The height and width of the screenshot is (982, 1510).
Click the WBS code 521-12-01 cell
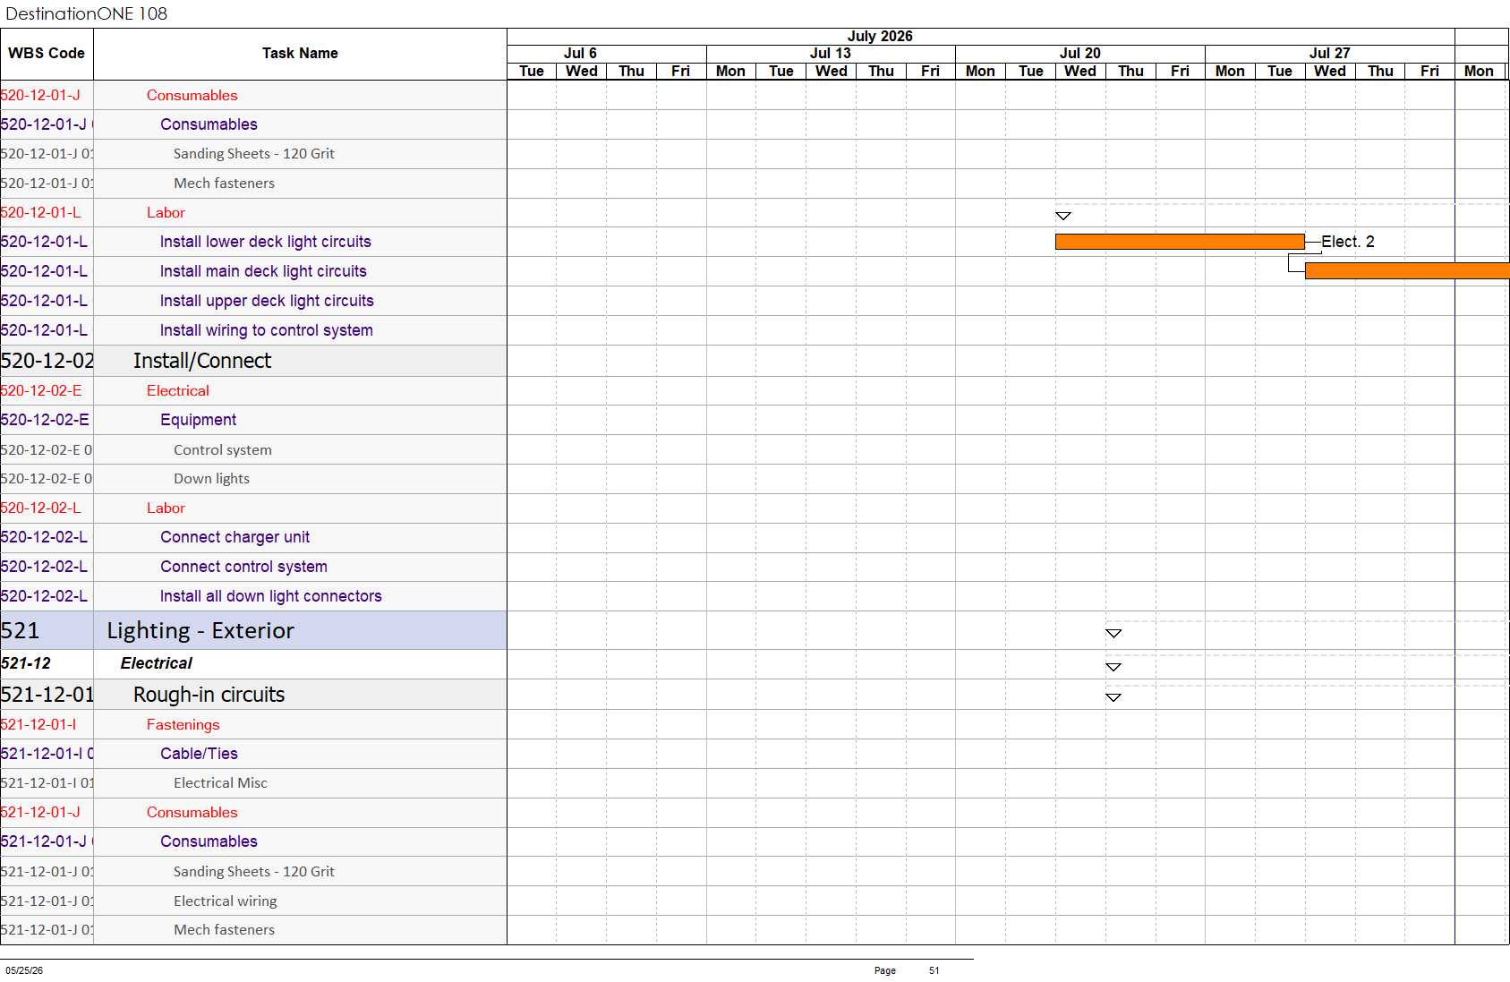point(47,695)
